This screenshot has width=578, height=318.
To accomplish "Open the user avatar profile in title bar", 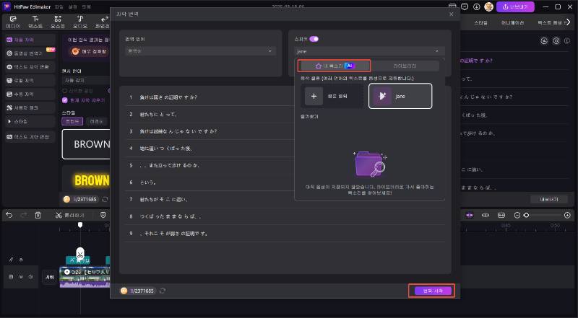I will coord(489,6).
